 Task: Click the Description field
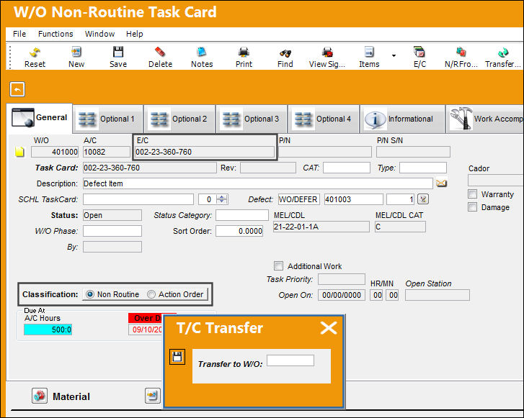(257, 183)
